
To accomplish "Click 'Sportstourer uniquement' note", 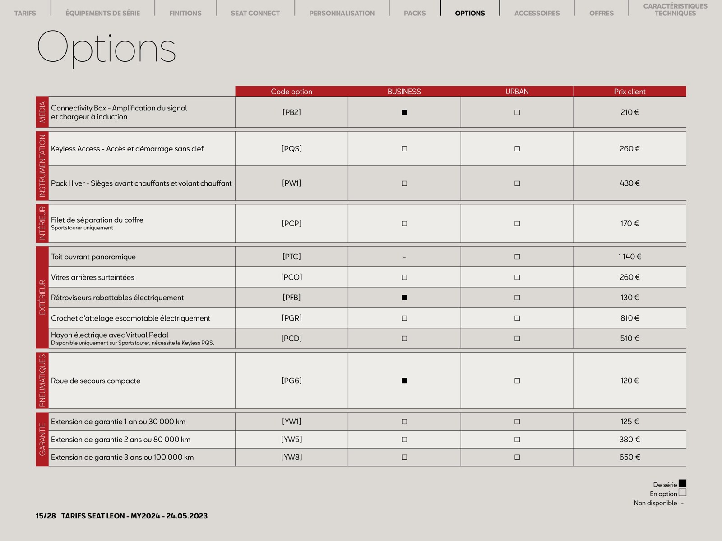I will 82,228.
